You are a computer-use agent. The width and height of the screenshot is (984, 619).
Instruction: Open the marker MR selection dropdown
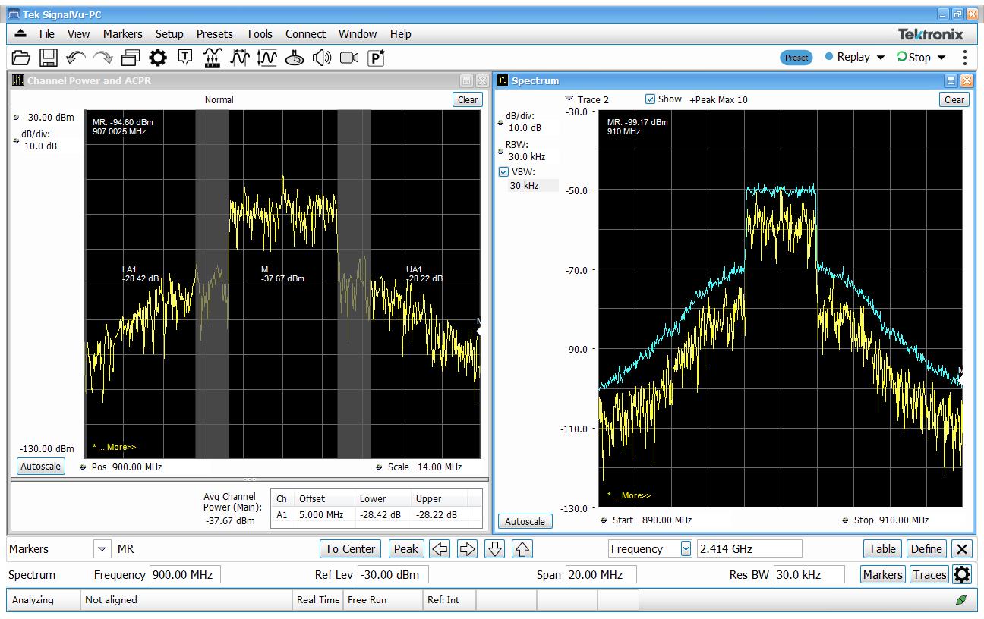pyautogui.click(x=102, y=549)
